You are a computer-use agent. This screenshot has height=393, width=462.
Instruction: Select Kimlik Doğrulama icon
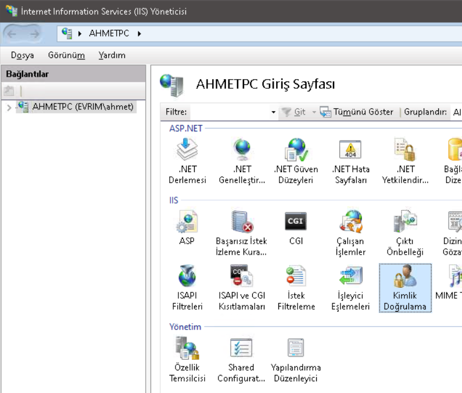click(405, 288)
